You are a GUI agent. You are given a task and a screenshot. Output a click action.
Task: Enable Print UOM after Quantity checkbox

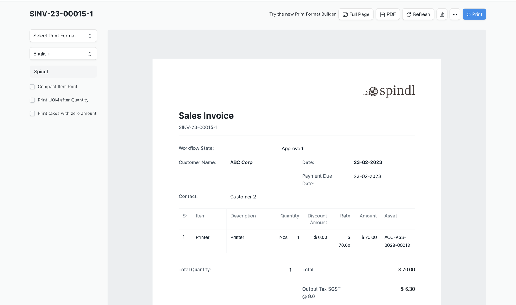click(x=32, y=100)
